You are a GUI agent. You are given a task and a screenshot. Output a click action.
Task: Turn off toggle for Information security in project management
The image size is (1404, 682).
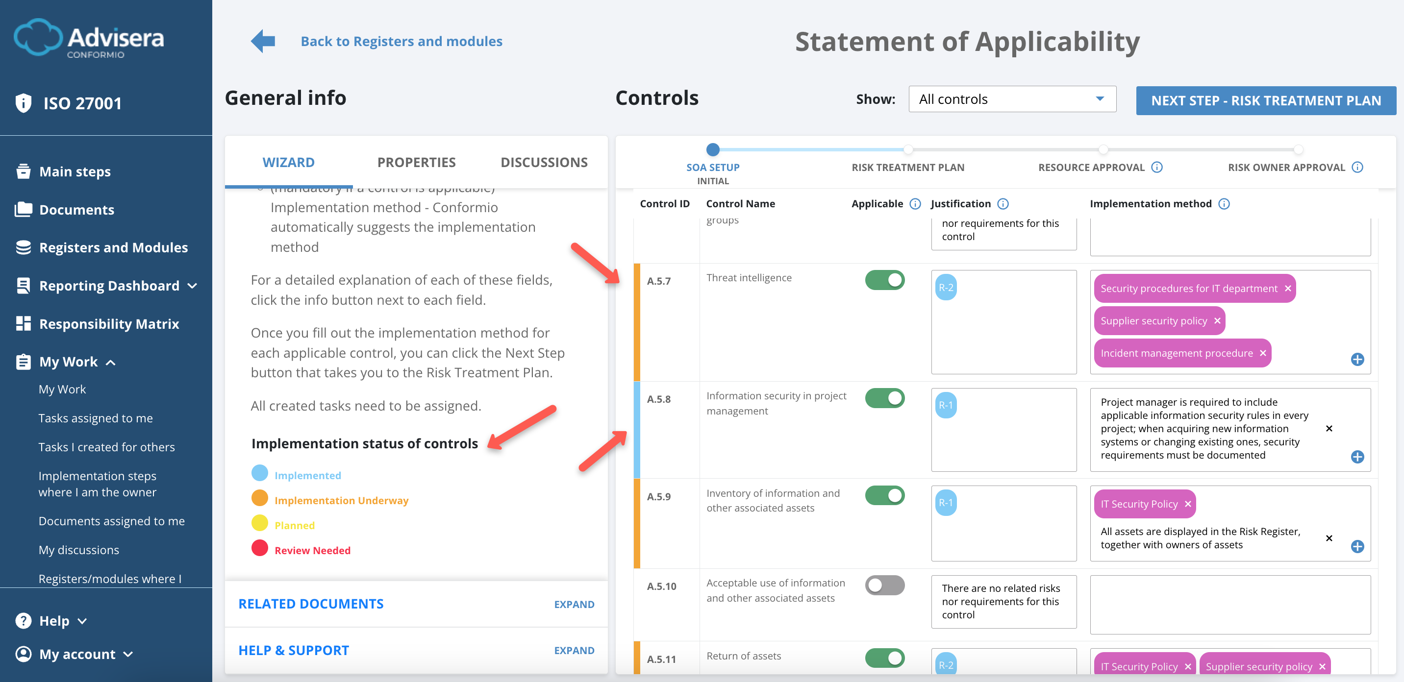pyautogui.click(x=884, y=398)
